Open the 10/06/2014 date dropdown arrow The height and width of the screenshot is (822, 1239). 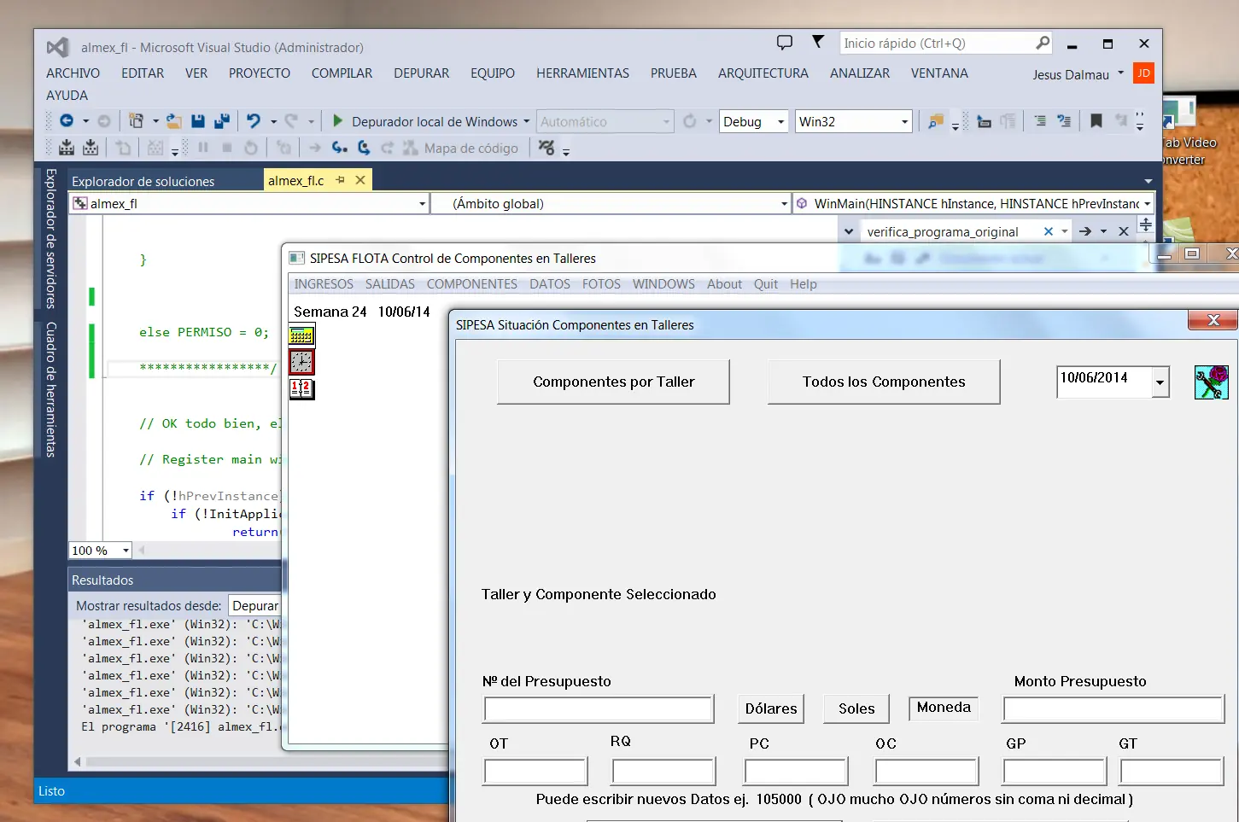(1160, 382)
